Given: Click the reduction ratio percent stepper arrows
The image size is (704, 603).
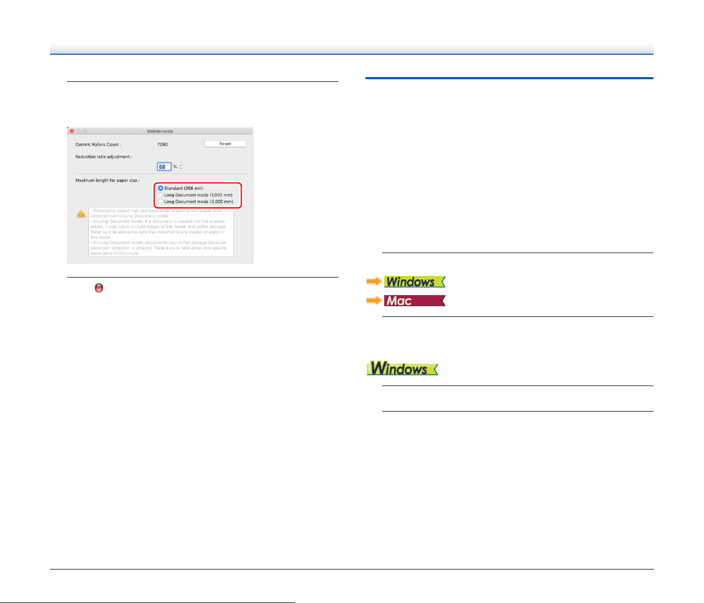Looking at the screenshot, I should pos(181,167).
